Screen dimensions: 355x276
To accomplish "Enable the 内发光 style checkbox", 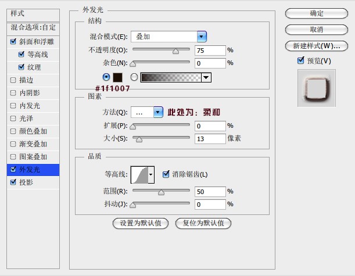I will pos(13,106).
